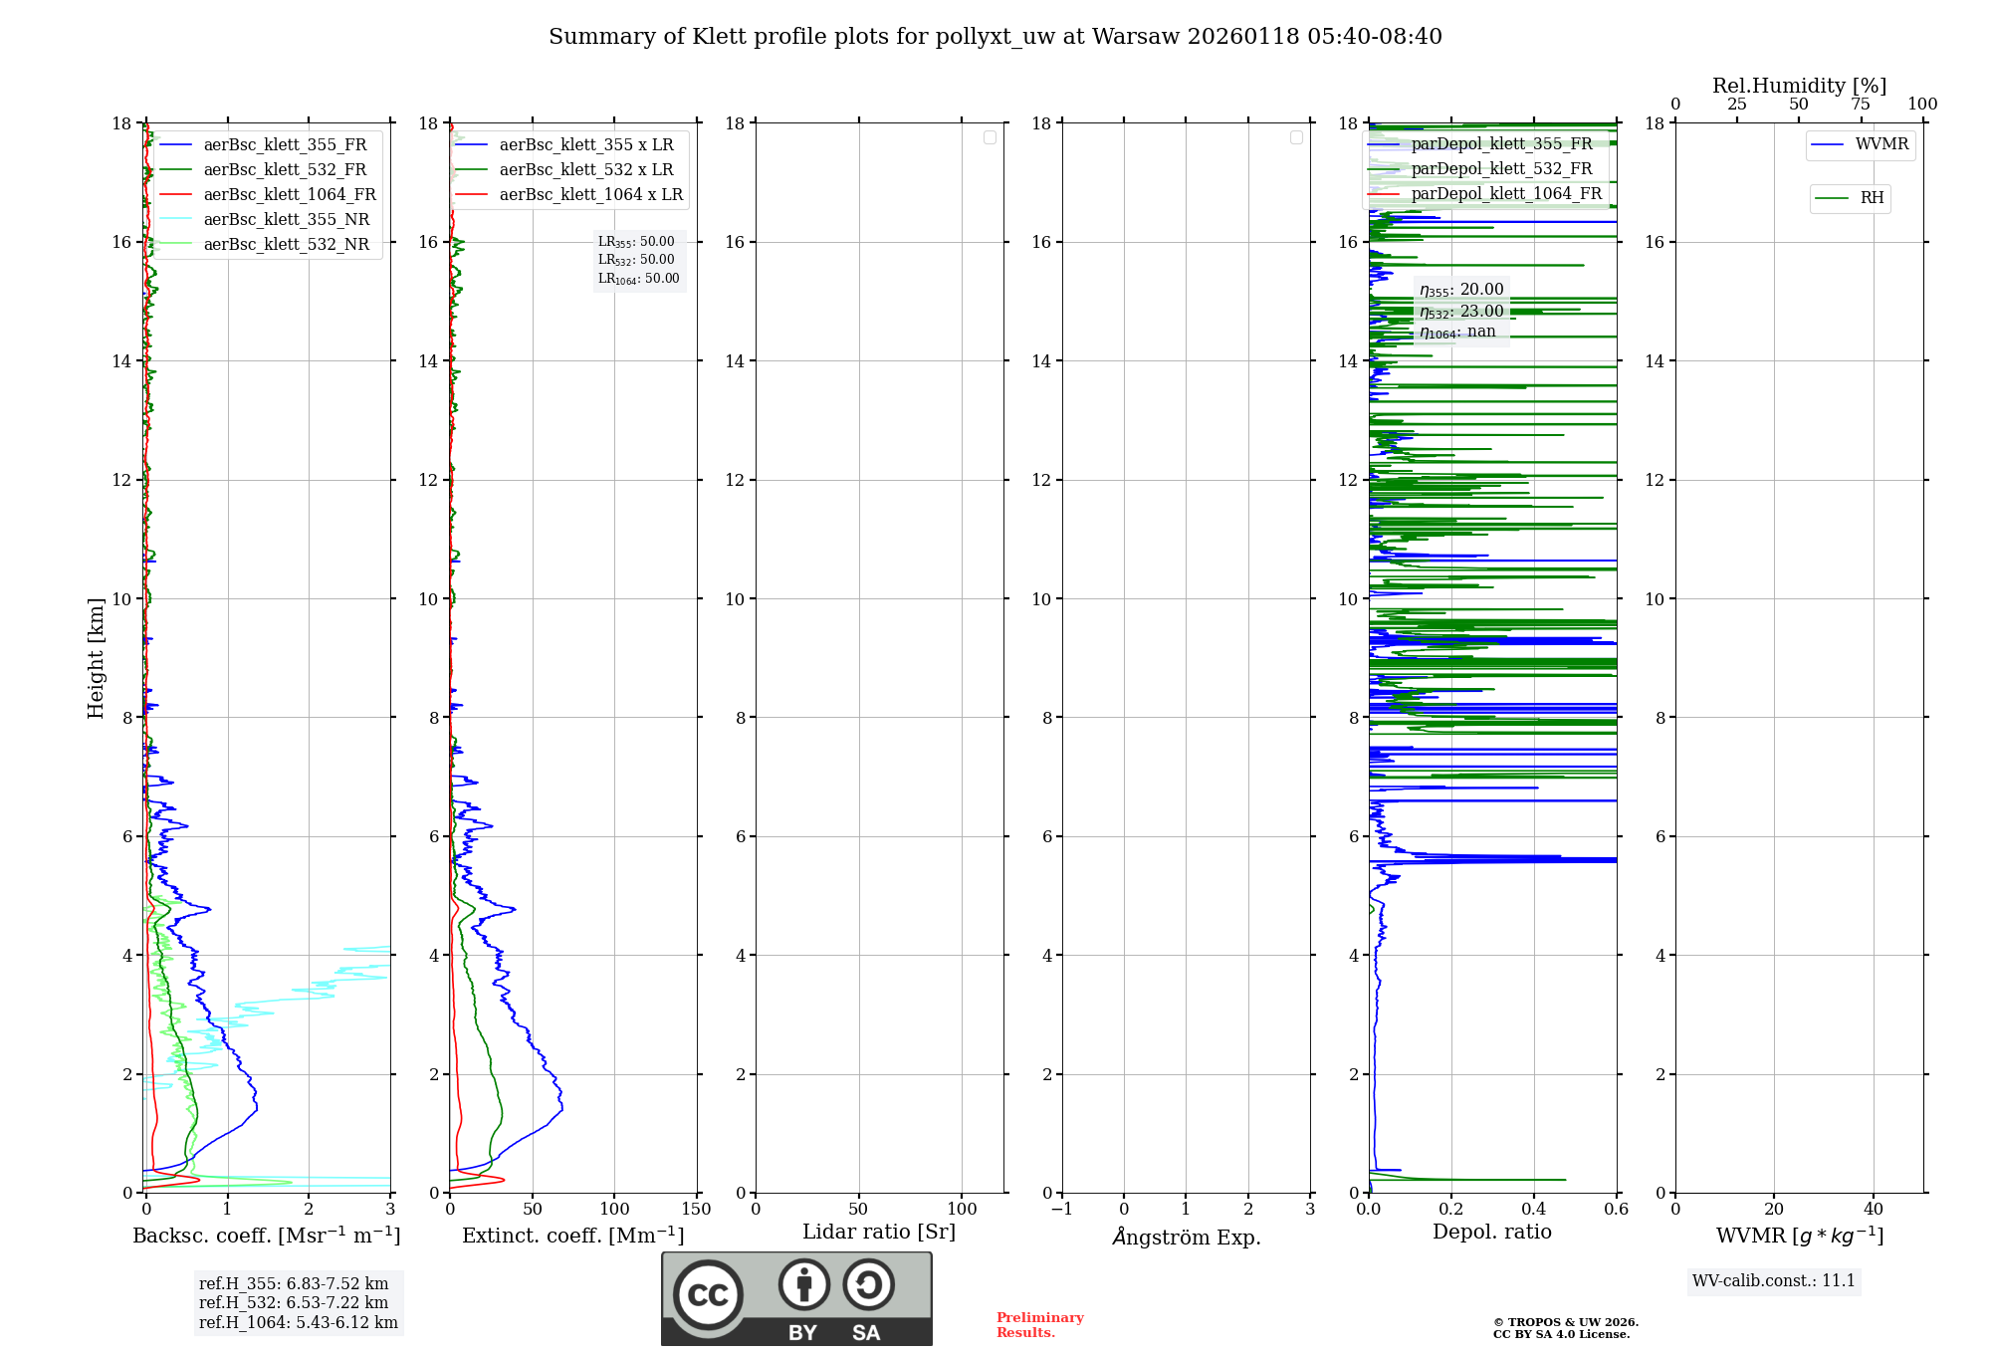The height and width of the screenshot is (1354, 1991).
Task: Click the WV-calib.const. 11.1 label
Action: pos(1773,1280)
